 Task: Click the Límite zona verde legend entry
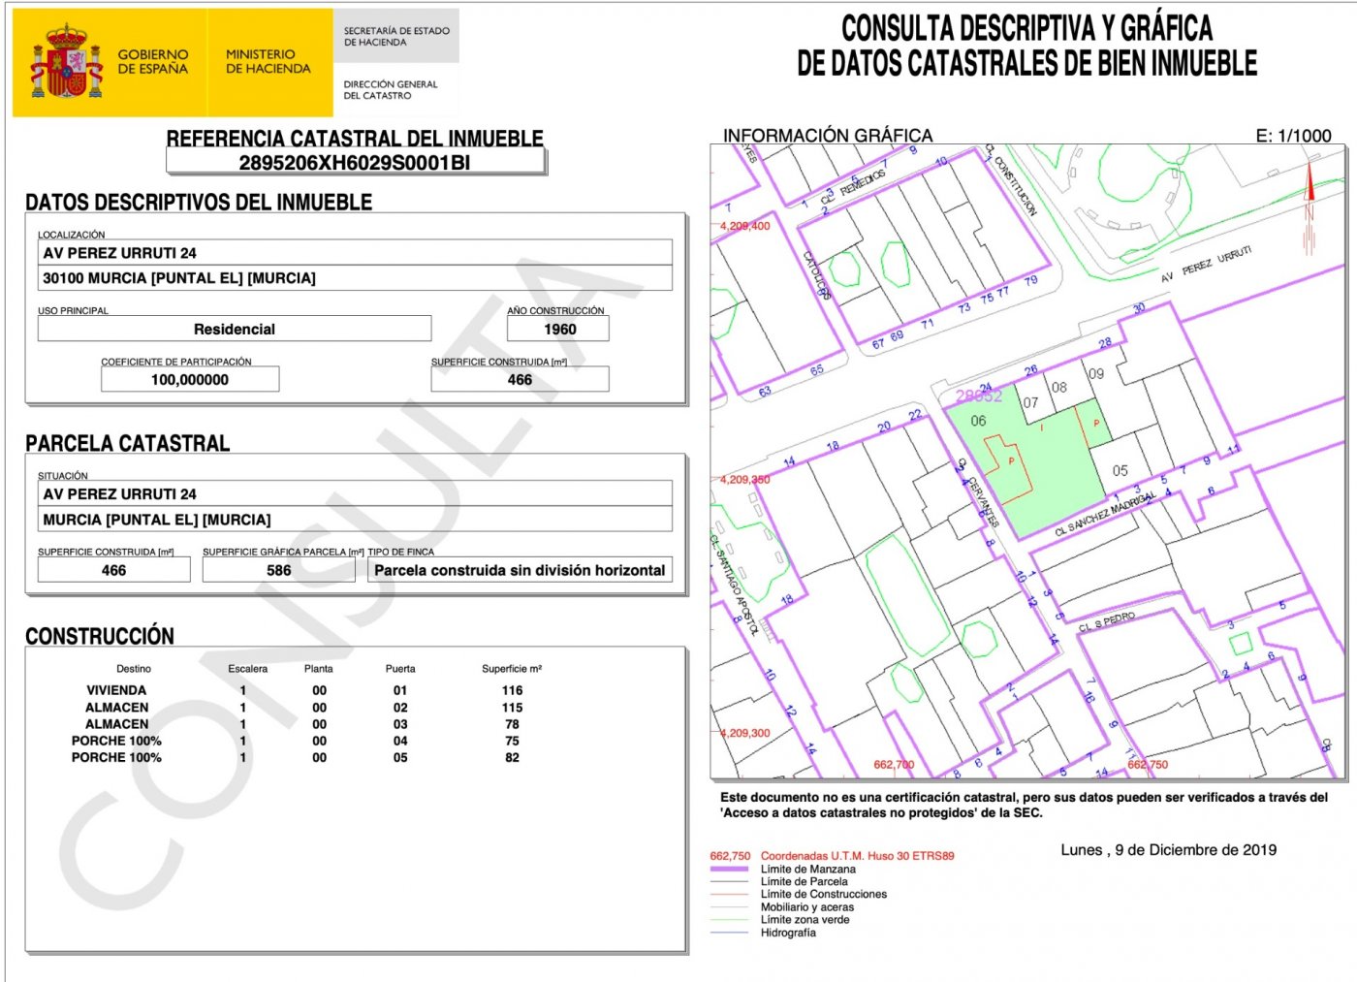805,920
